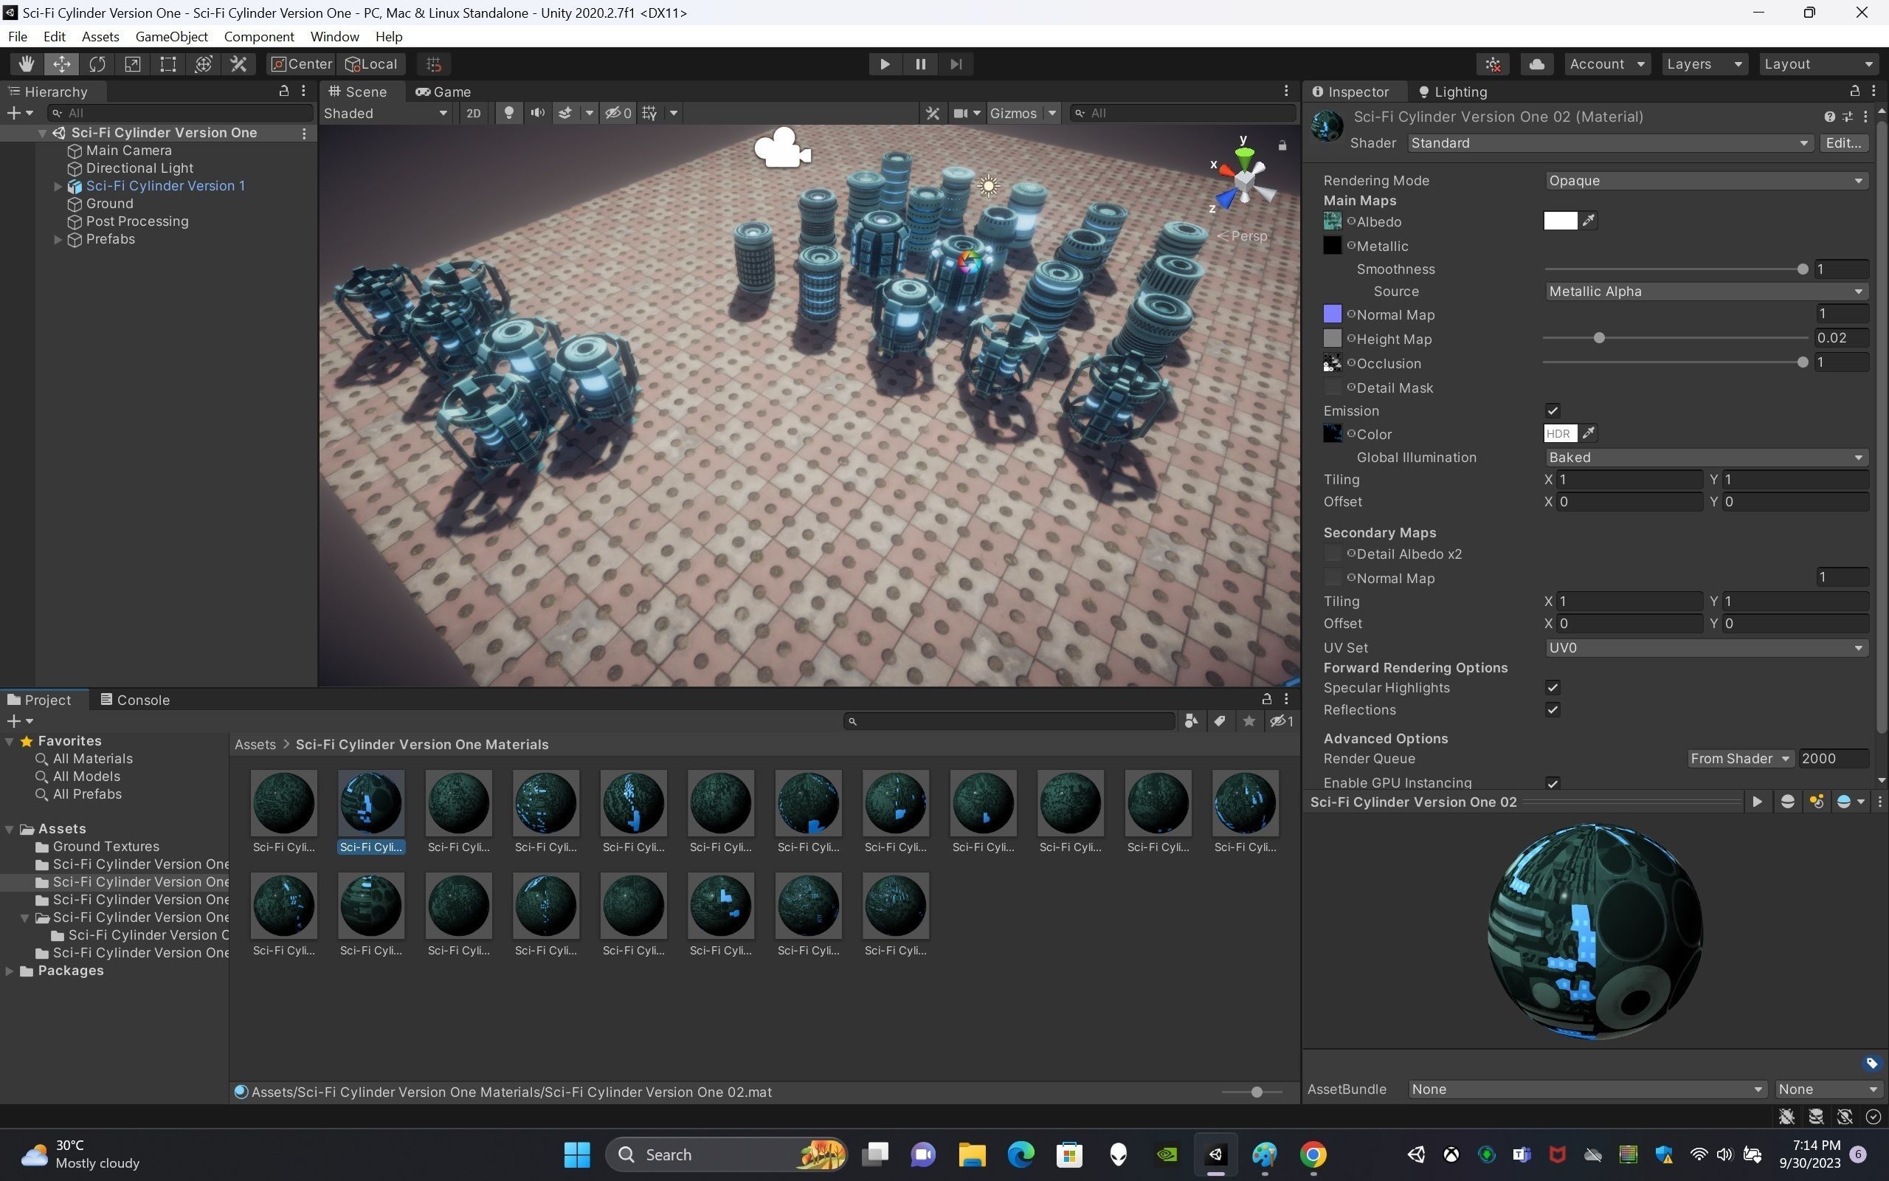1889x1181 pixels.
Task: Expand the Prefabs hierarchy item
Action: pyautogui.click(x=58, y=240)
